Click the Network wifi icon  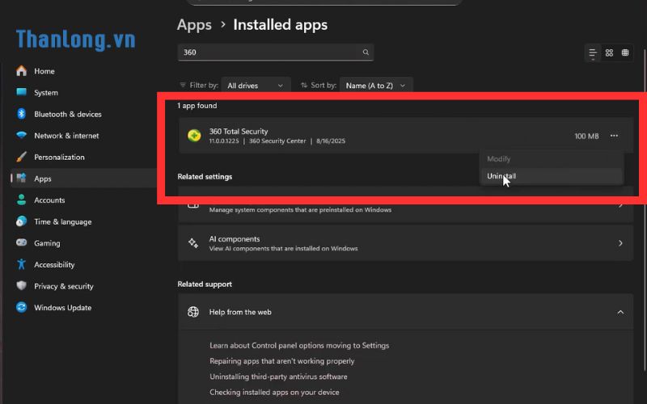point(22,135)
